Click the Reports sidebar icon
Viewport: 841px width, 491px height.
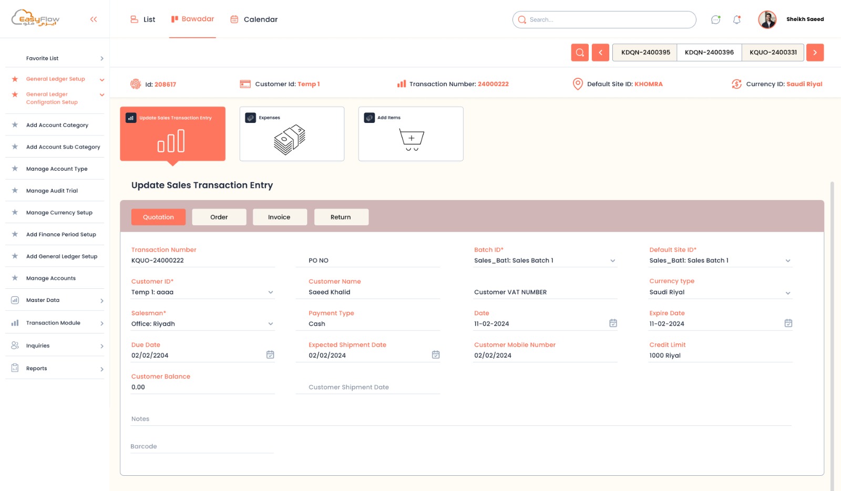pos(15,368)
